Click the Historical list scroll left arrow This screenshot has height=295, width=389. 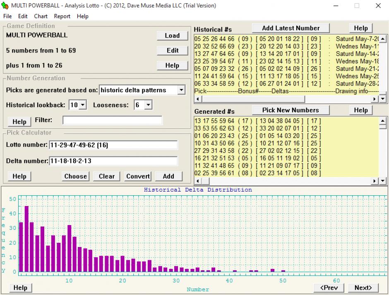click(x=198, y=99)
